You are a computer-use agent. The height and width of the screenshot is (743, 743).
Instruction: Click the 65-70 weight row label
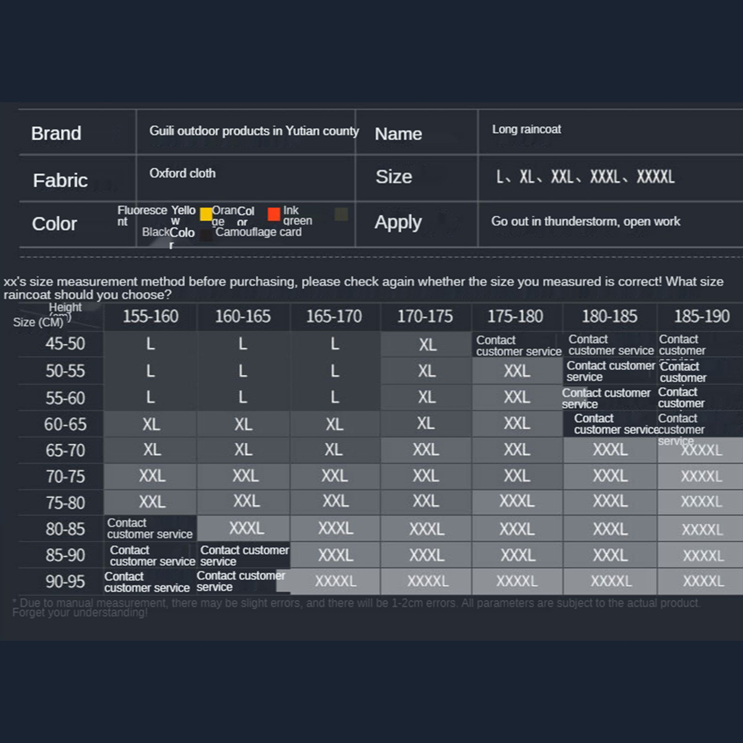click(x=65, y=450)
